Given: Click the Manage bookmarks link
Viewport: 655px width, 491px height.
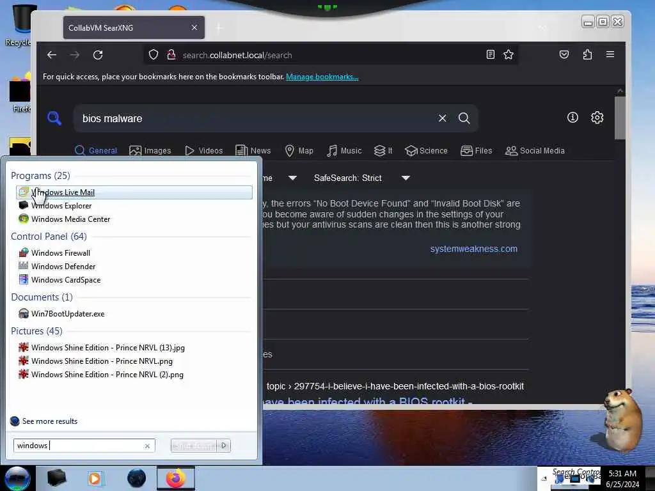Looking at the screenshot, I should pyautogui.click(x=322, y=77).
